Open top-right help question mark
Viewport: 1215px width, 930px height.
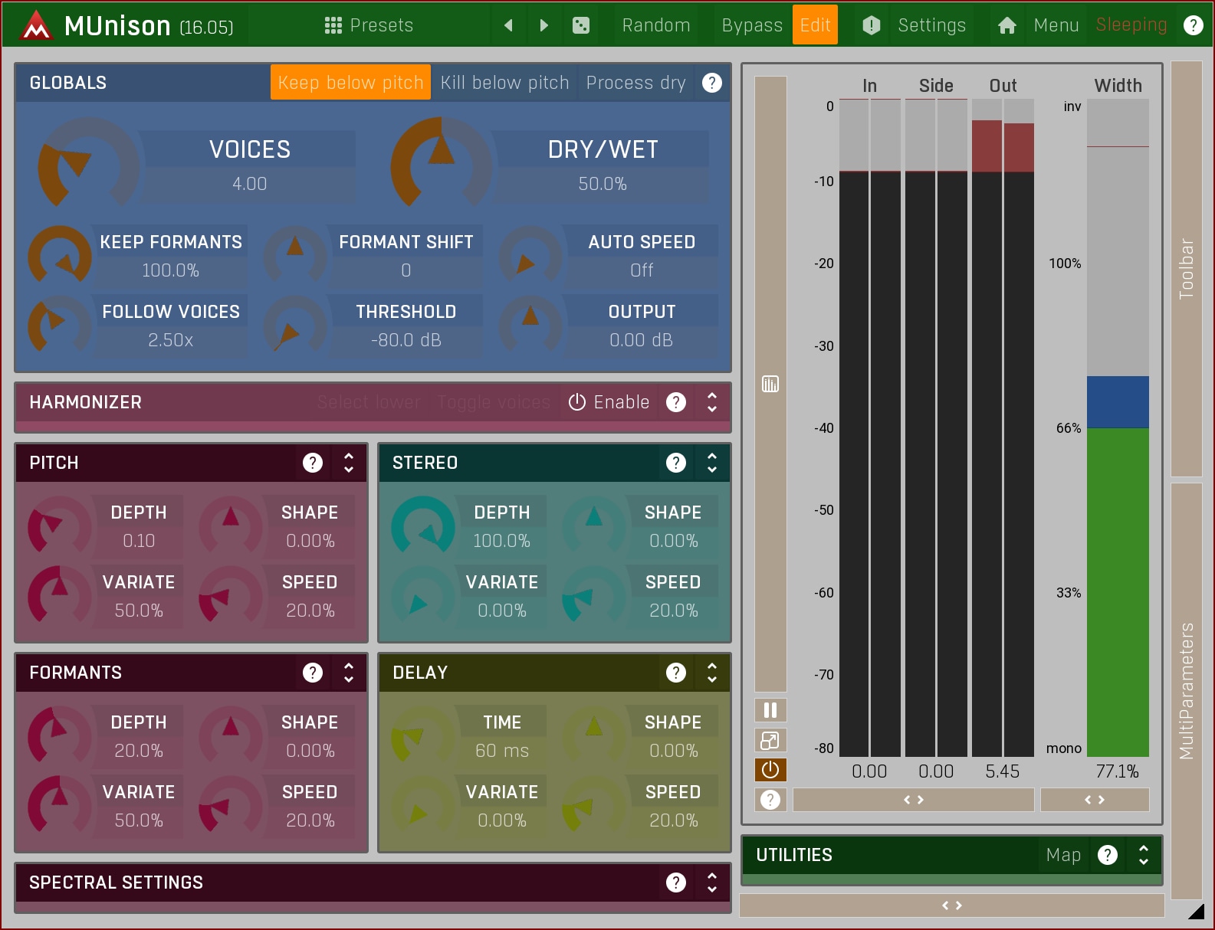(1193, 25)
